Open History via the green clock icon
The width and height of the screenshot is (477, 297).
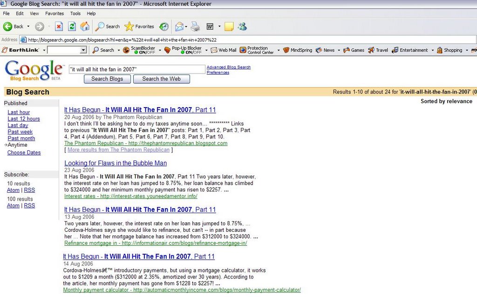click(164, 27)
